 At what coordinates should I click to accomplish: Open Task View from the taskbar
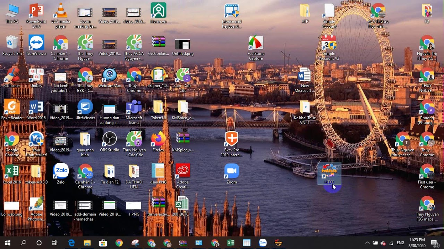tap(55, 243)
